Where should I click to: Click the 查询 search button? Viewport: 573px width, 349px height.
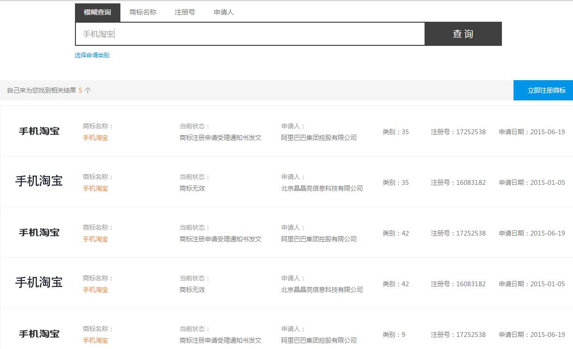coord(463,34)
